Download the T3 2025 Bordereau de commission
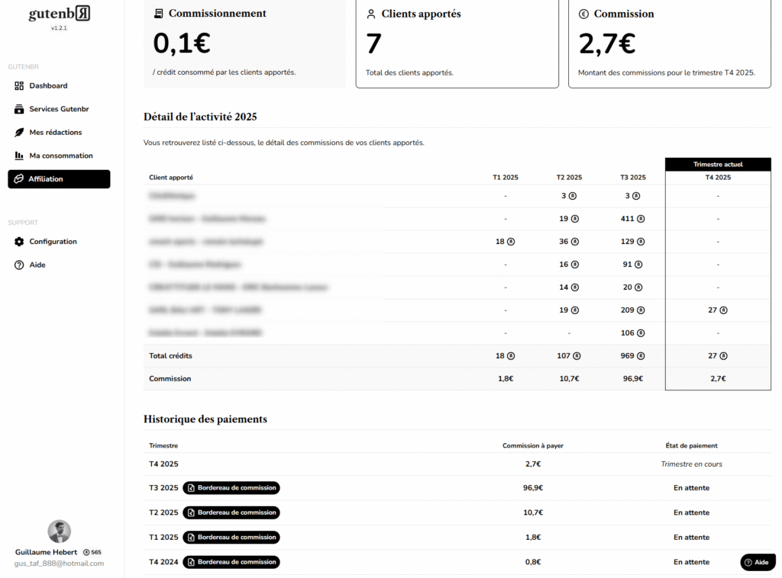Image resolution: width=782 pixels, height=578 pixels. 231,488
